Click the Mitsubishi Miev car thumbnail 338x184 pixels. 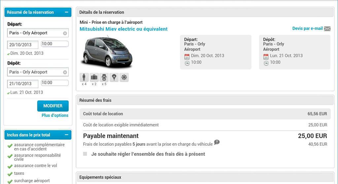point(107,53)
